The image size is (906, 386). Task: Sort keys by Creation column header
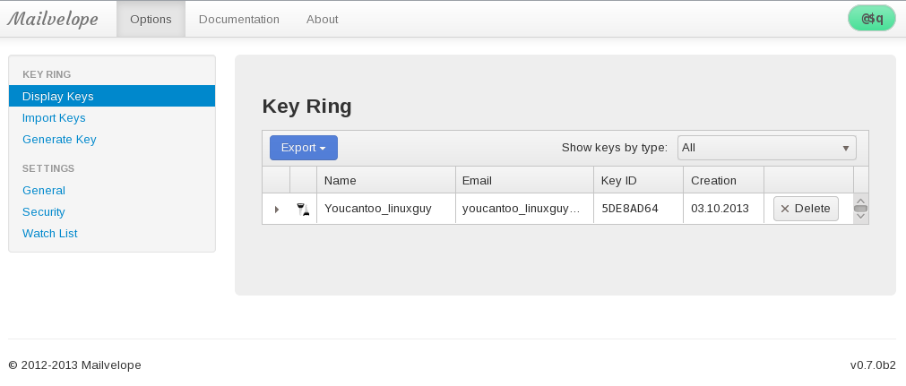tap(713, 180)
